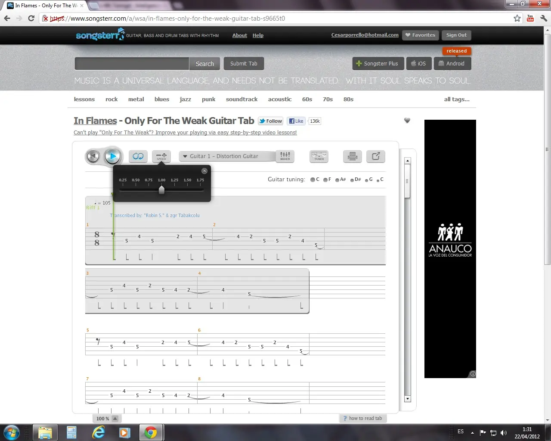Screen dimensions: 551x441
Task: Expand the Guitar 1 - Distortion Guitar dropdown
Action: tap(227, 156)
